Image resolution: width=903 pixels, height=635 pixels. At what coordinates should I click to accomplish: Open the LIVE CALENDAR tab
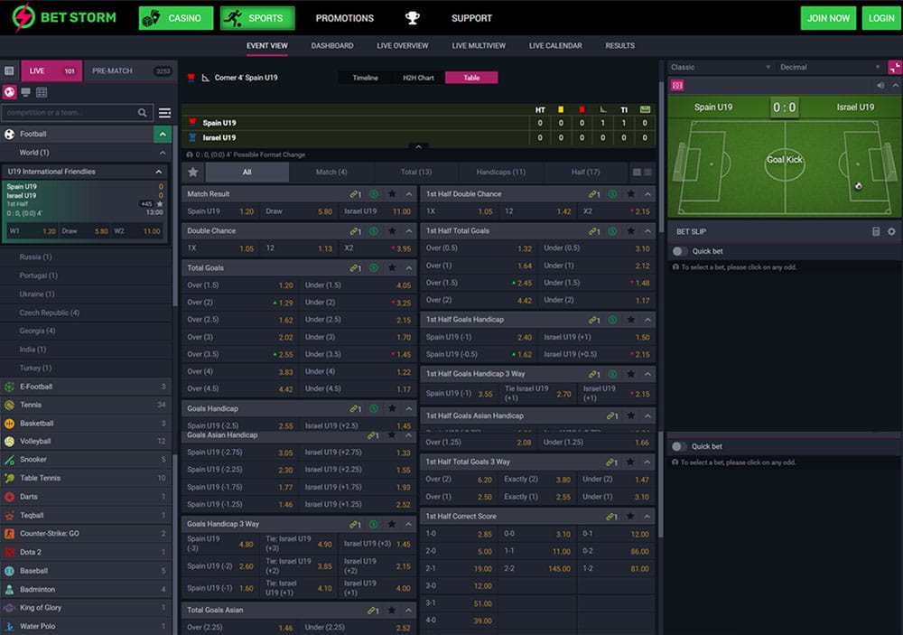point(555,45)
